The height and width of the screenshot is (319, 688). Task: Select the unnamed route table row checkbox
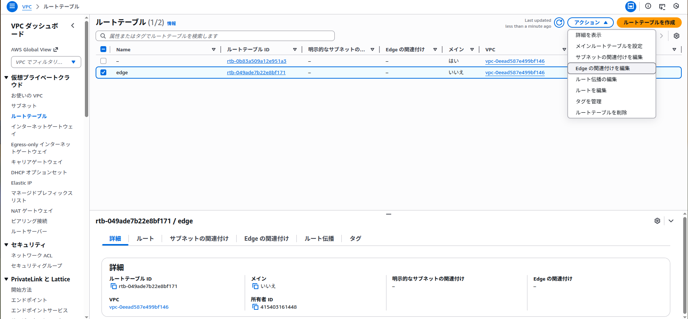point(103,61)
